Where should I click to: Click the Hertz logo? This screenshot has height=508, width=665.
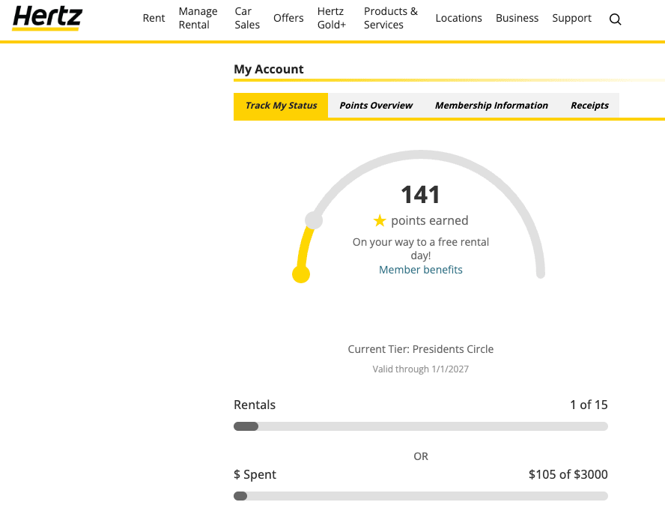pyautogui.click(x=47, y=18)
